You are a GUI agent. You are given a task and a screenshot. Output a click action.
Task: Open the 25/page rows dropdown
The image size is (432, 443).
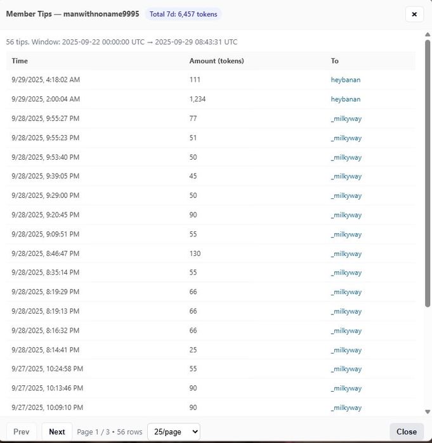[174, 432]
